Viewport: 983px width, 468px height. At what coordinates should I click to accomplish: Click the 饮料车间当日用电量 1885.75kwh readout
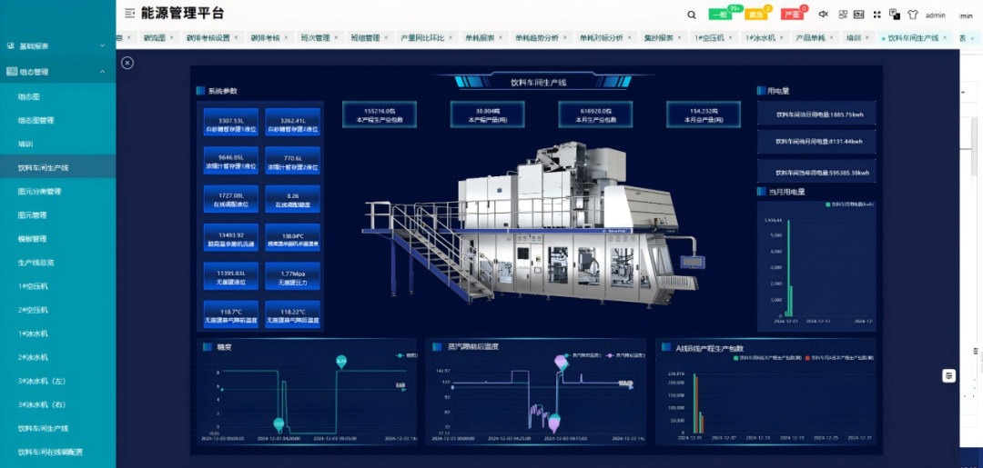tap(816, 114)
